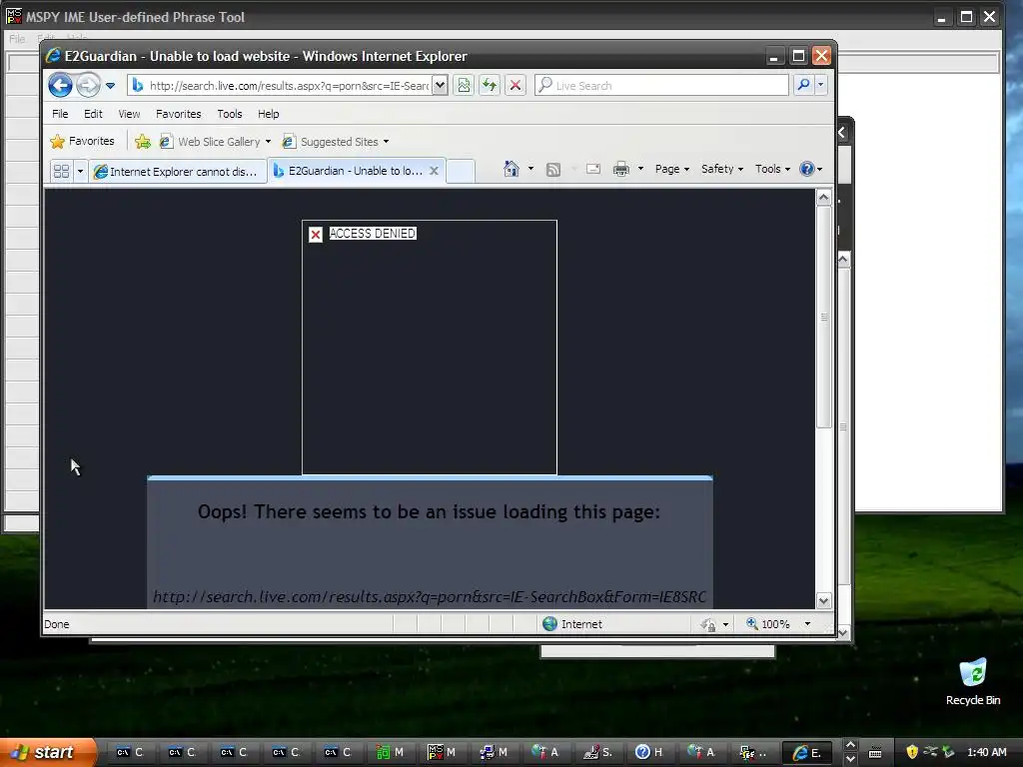The height and width of the screenshot is (767, 1023).
Task: Click the page scrollbar up arrow
Action: 823,197
